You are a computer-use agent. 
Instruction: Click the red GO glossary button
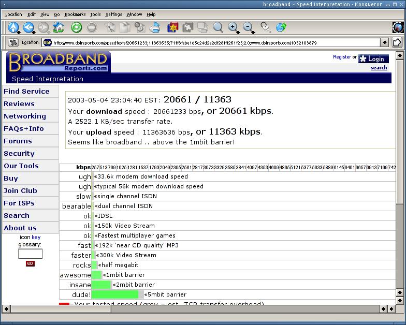(30, 263)
